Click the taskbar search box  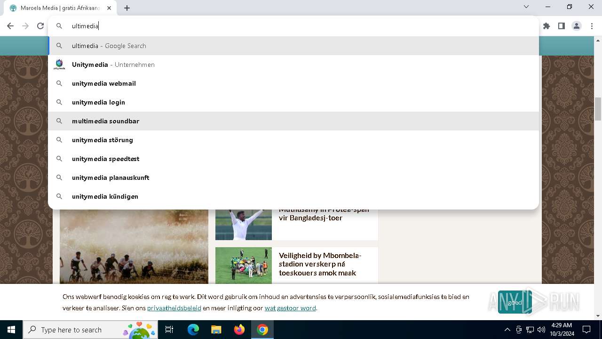click(x=90, y=330)
